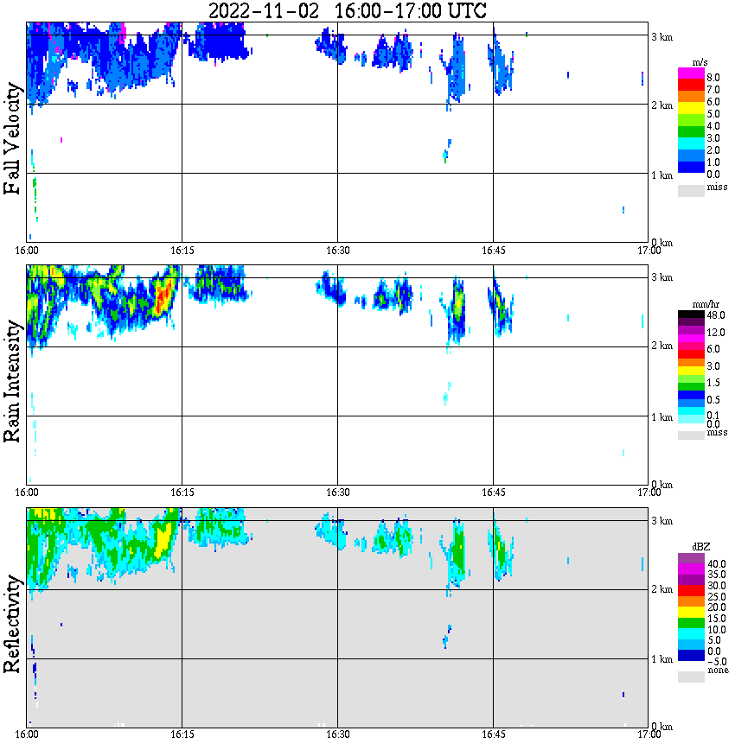Click the 2 km label beside Rain Intensity
This screenshot has height=750, width=735.
coord(661,346)
